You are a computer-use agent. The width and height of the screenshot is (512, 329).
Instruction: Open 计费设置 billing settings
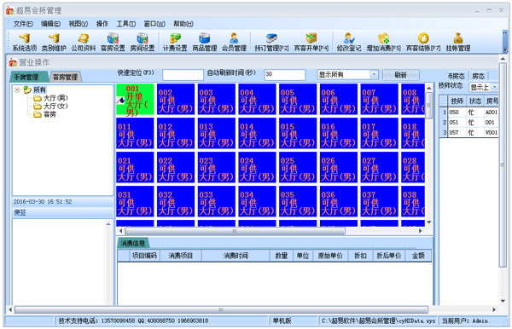(175, 42)
